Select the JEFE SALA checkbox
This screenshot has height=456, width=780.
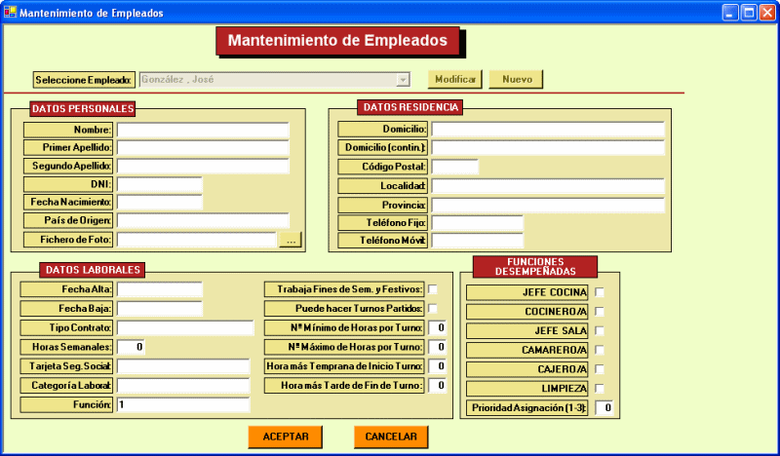[x=601, y=331]
